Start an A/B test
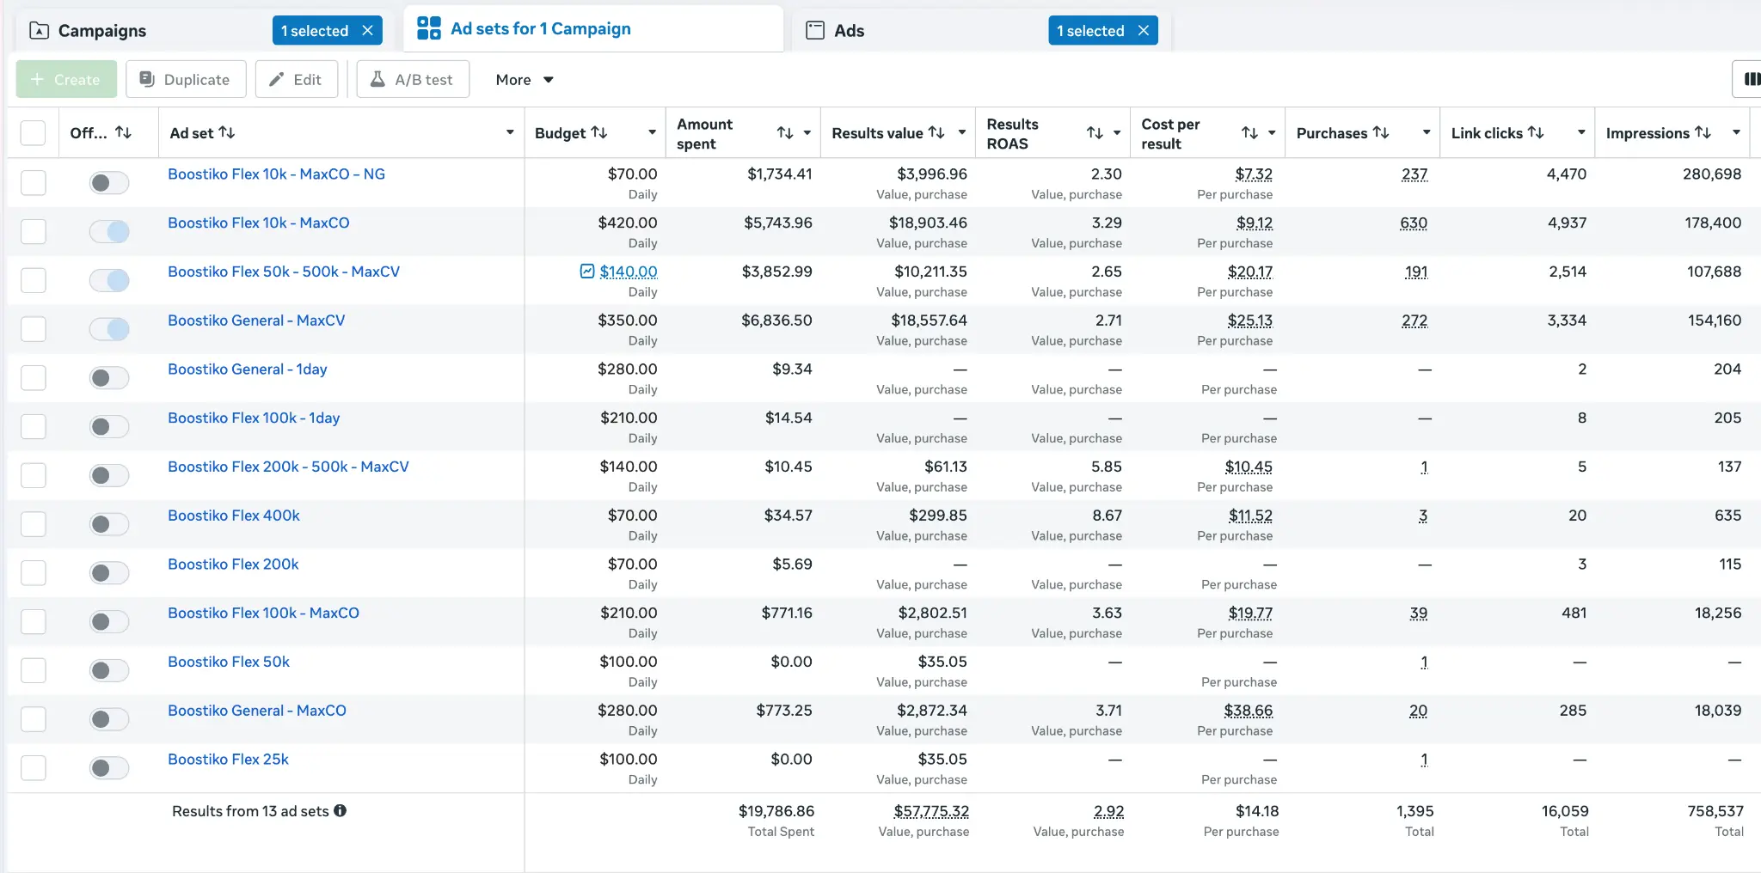This screenshot has width=1761, height=873. pyautogui.click(x=413, y=79)
